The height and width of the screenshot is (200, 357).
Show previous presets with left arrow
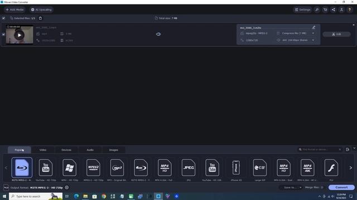[6, 168]
